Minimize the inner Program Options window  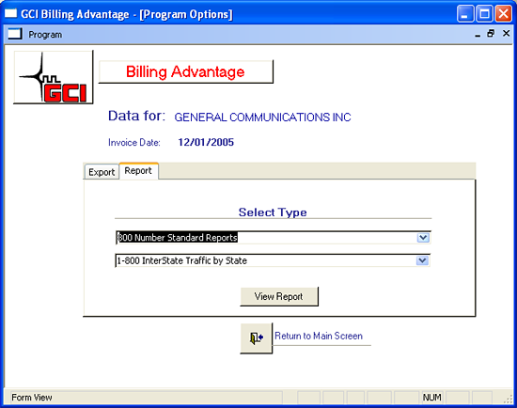[x=478, y=34]
